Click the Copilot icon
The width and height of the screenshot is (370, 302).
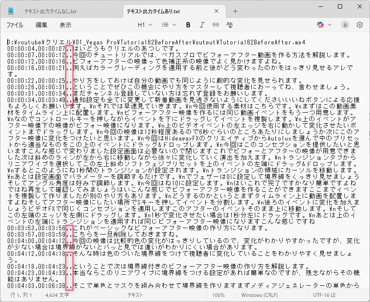pos(320,25)
